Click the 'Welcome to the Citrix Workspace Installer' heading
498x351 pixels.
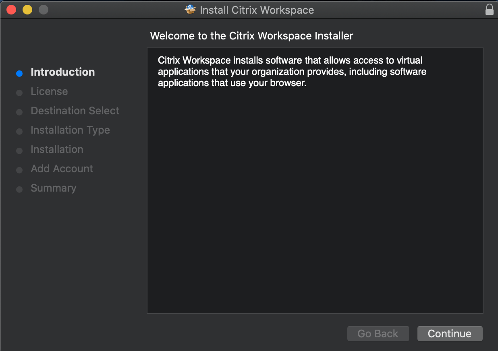tap(251, 36)
